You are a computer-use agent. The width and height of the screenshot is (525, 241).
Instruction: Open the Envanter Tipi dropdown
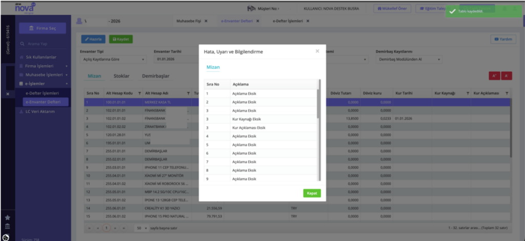(113, 59)
